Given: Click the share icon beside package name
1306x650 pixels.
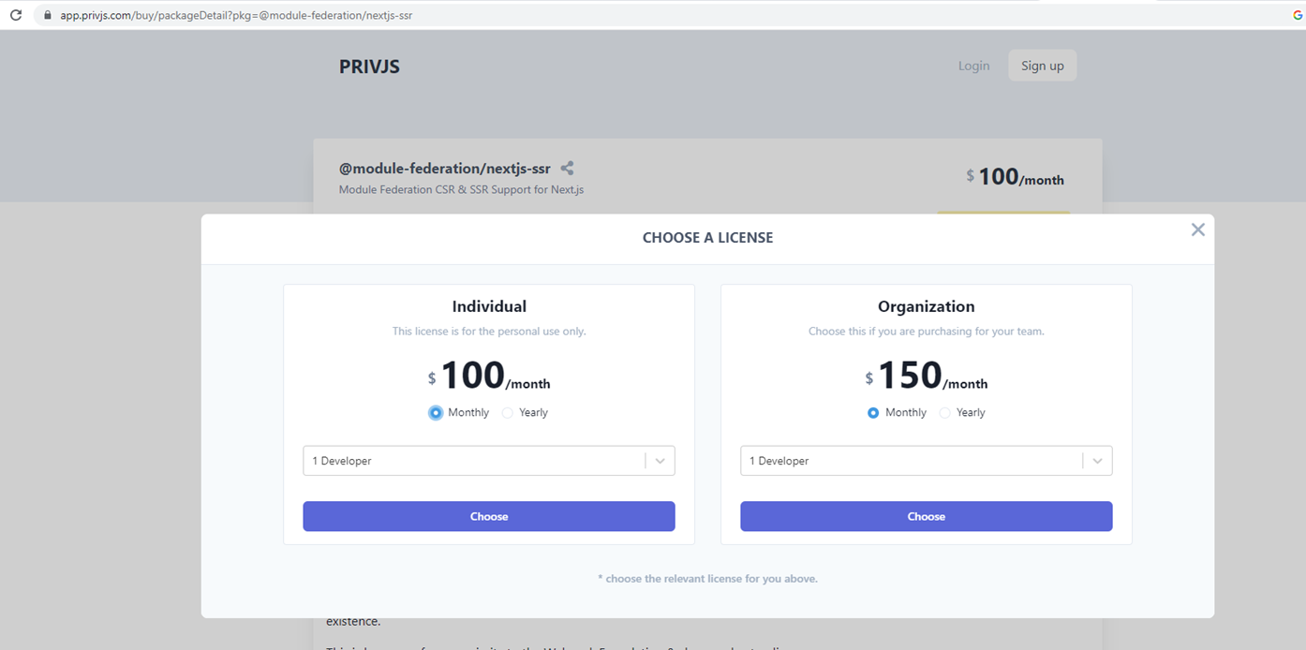Looking at the screenshot, I should [x=567, y=169].
